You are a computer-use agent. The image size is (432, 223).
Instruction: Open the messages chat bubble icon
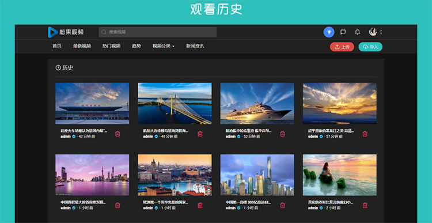[343, 32]
